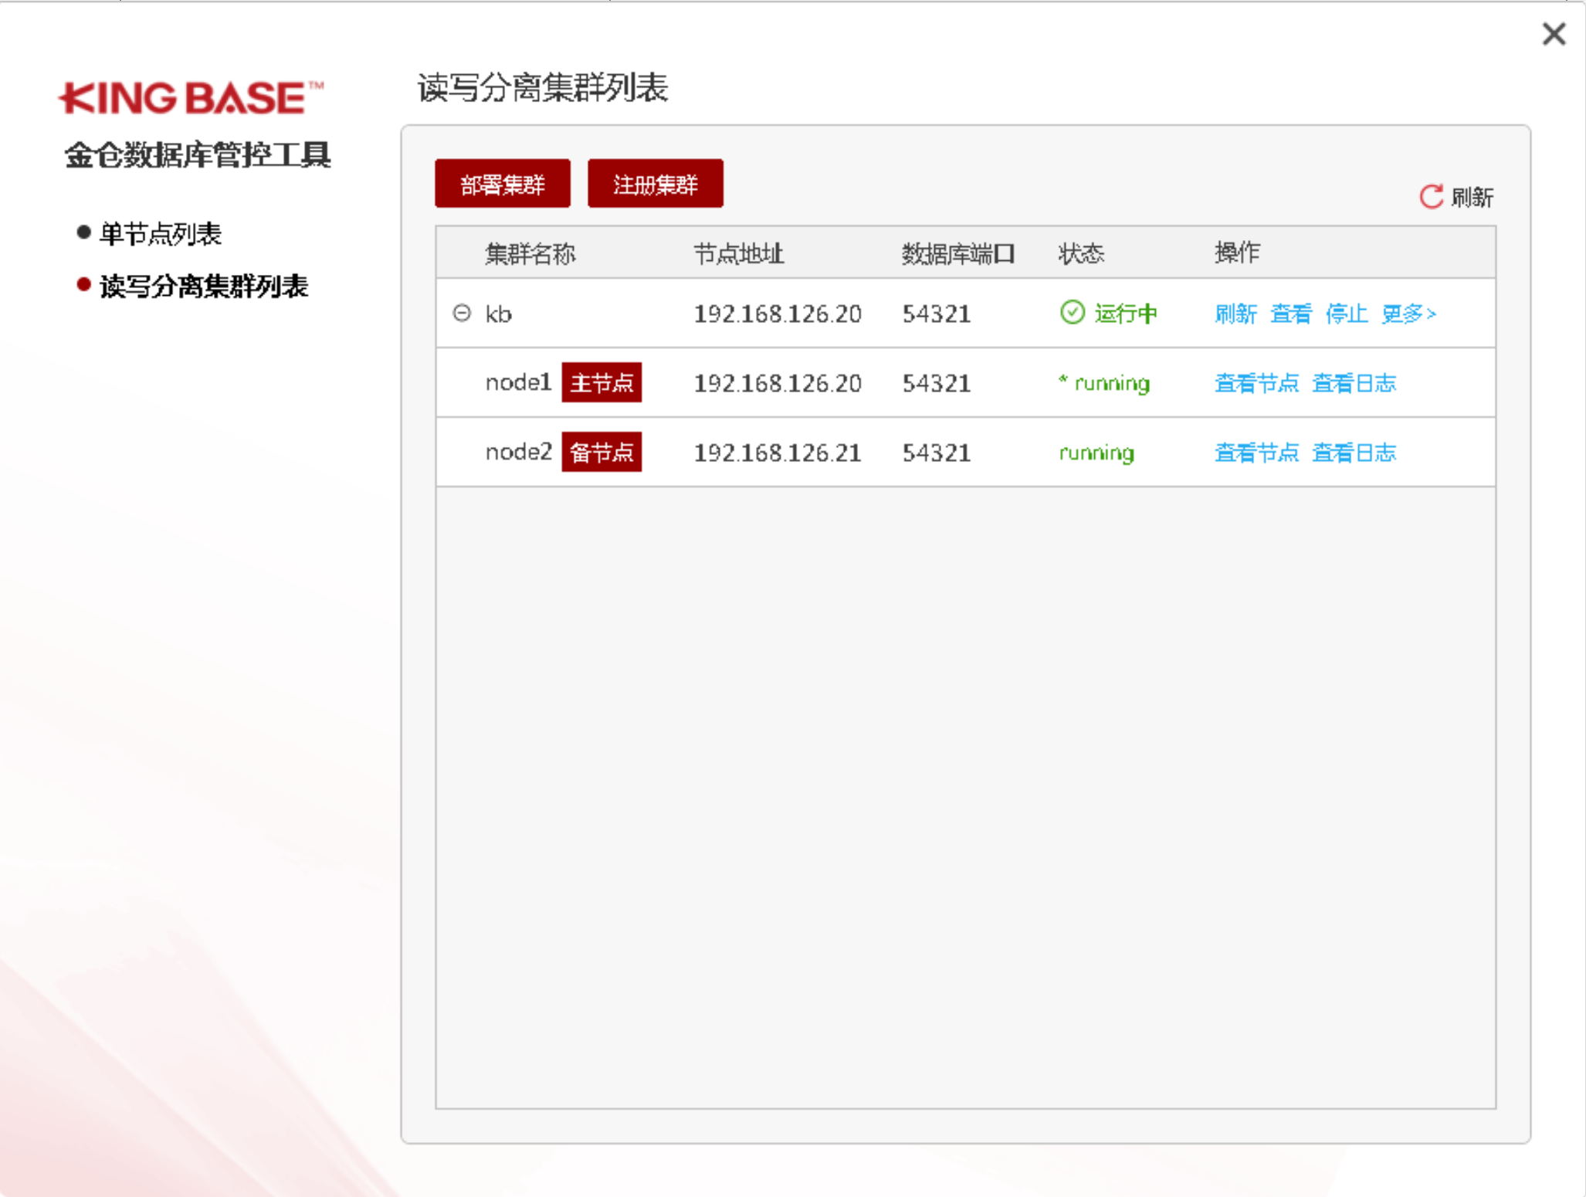Open 查看节点 for node2
Screen dimensions: 1586x1197
pyautogui.click(x=1256, y=453)
